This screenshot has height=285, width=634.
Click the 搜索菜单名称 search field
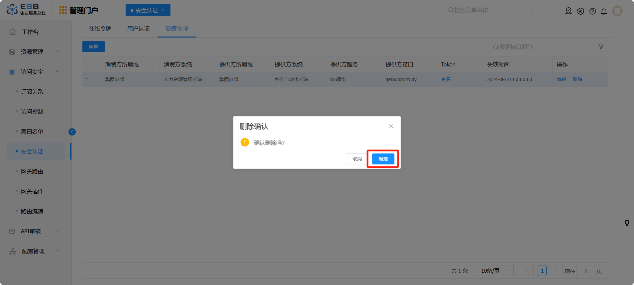click(x=487, y=10)
